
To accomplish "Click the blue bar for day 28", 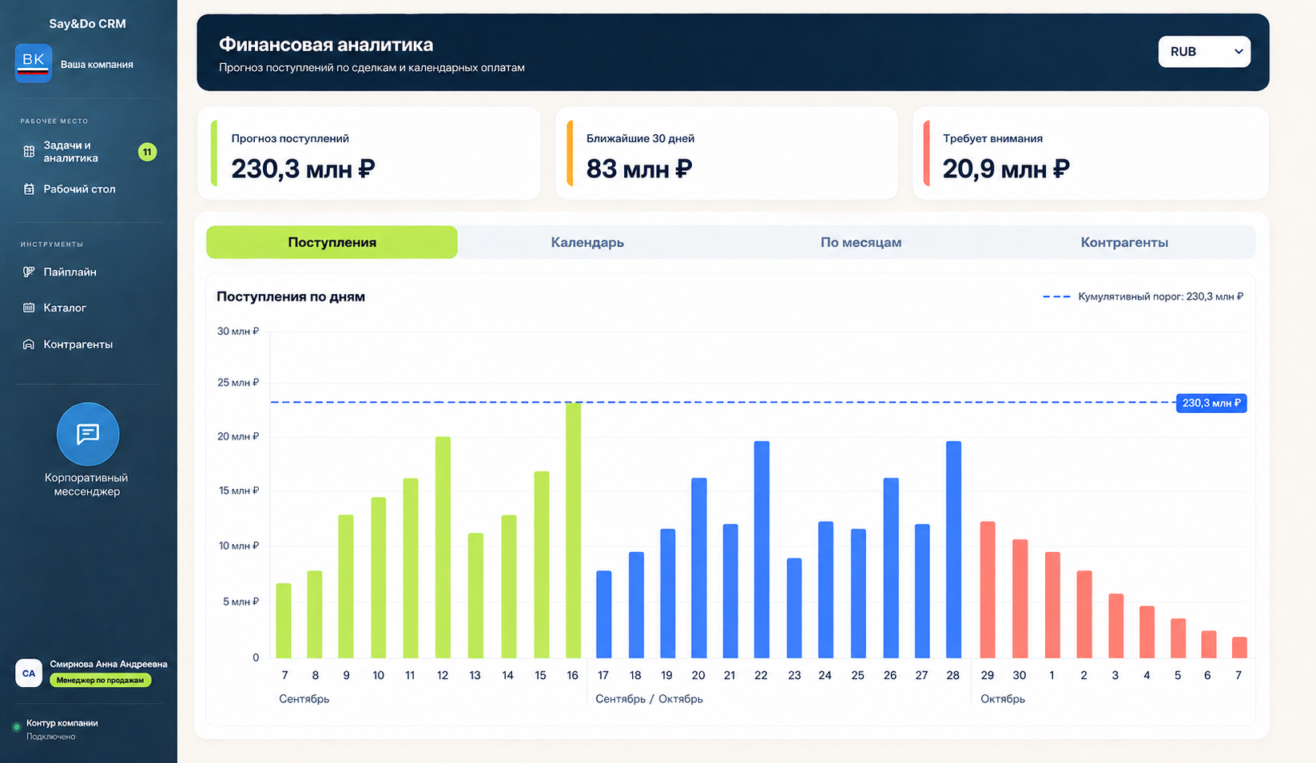I will click(953, 550).
